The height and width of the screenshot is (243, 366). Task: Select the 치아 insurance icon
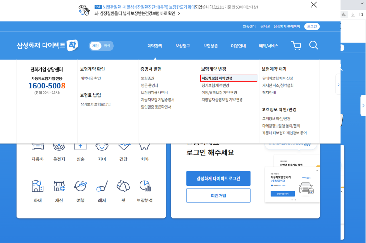pos(145,147)
